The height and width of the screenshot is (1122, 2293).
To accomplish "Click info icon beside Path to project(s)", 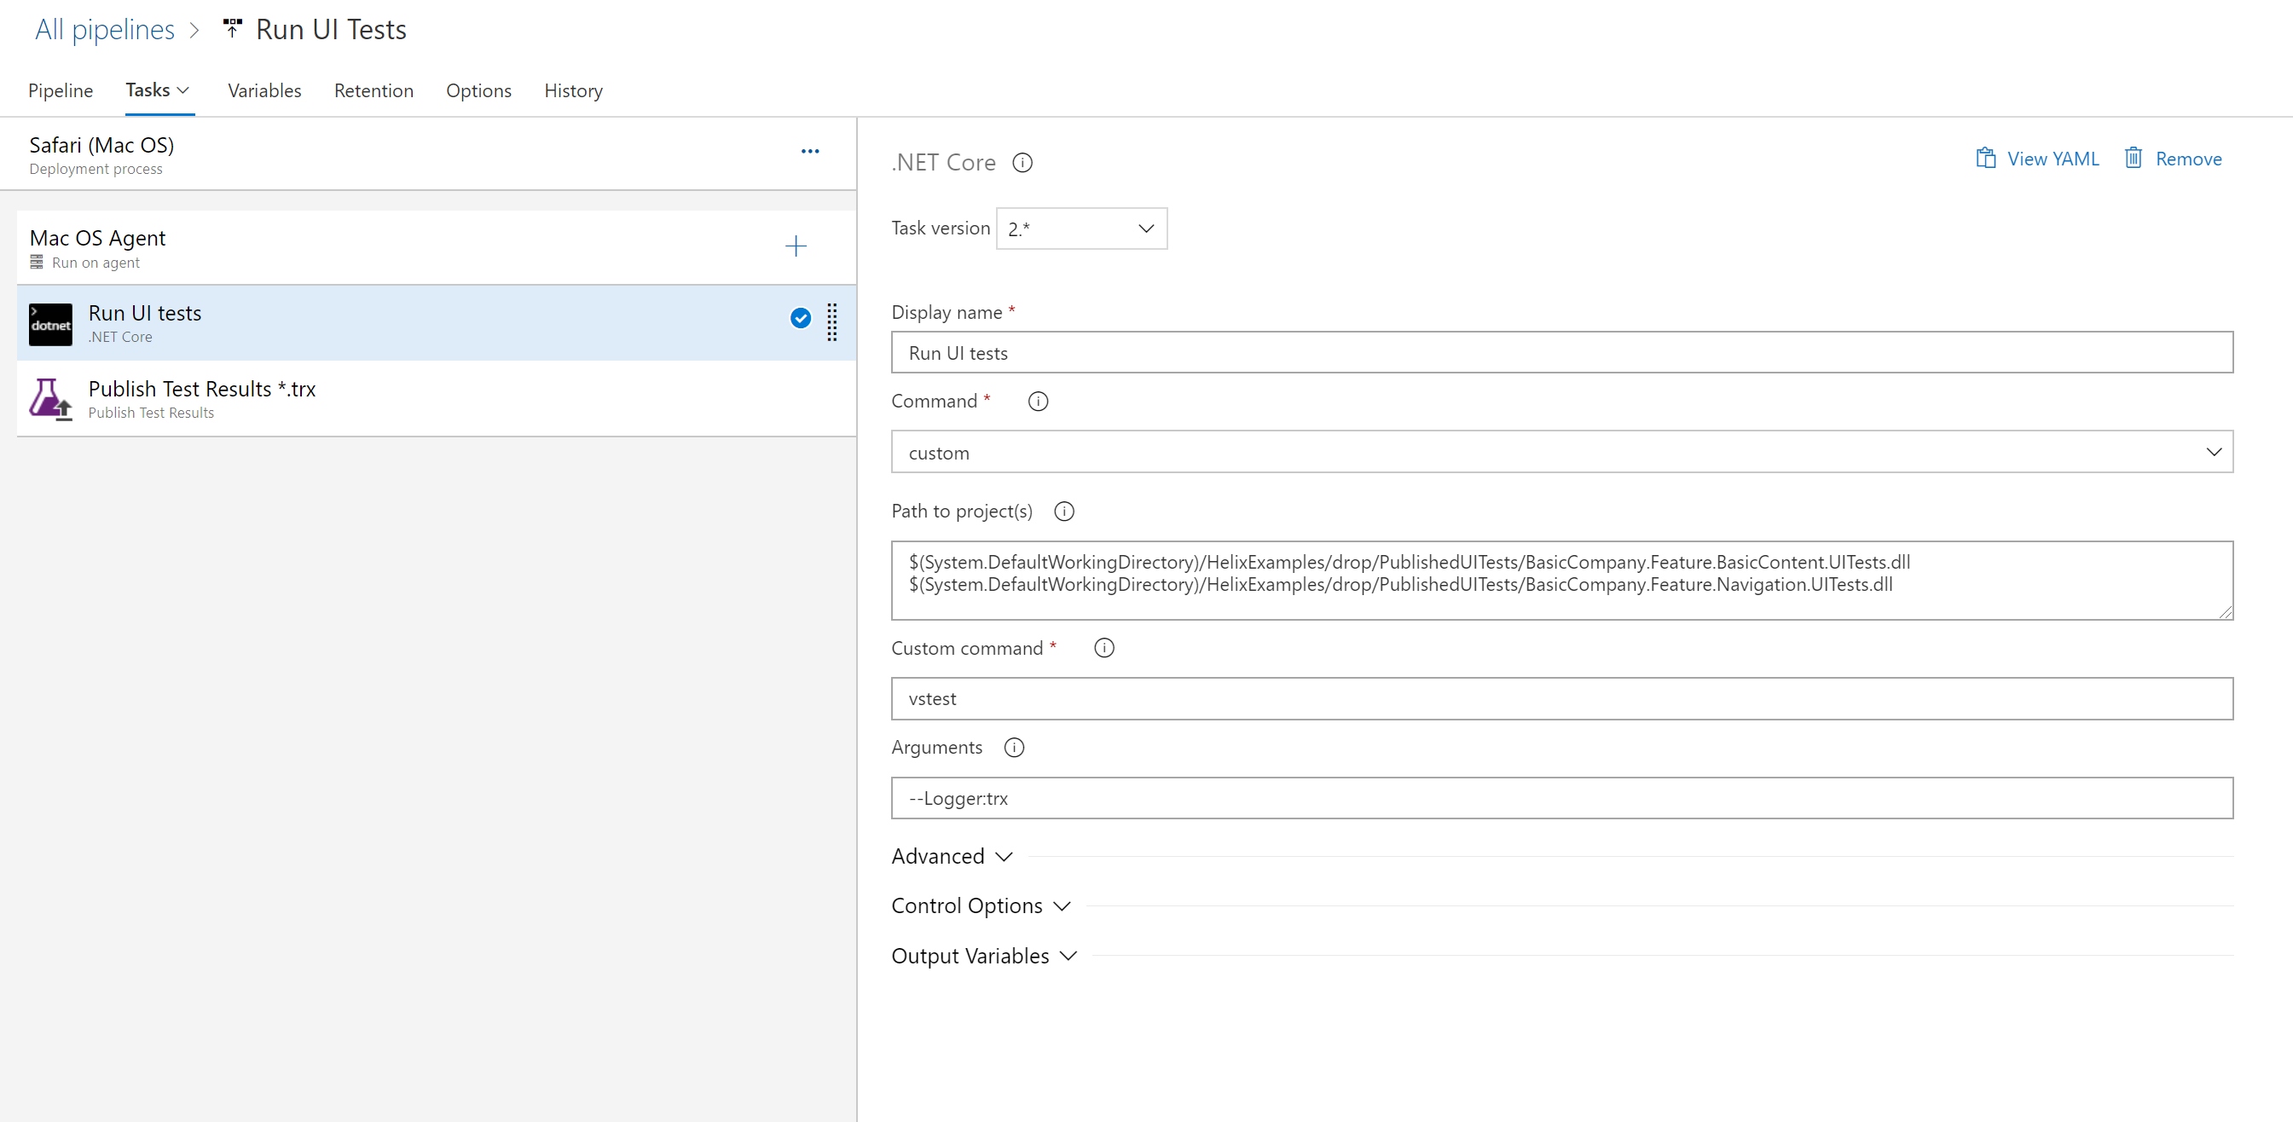I will pyautogui.click(x=1063, y=512).
